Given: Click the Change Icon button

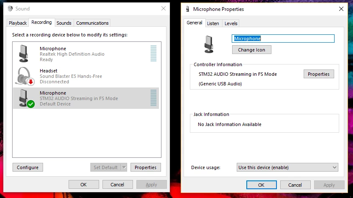Looking at the screenshot, I should [251, 50].
